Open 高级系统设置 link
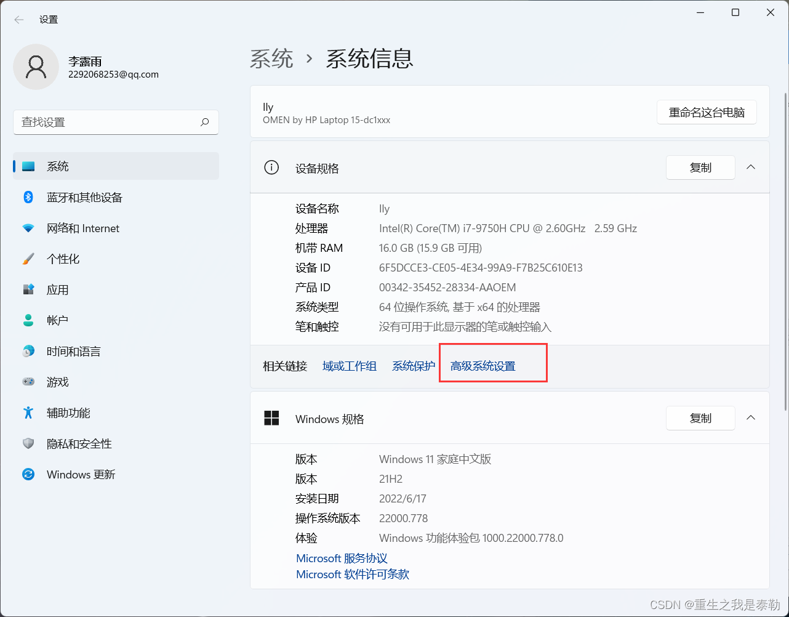Screen dimensions: 789x617 483,366
